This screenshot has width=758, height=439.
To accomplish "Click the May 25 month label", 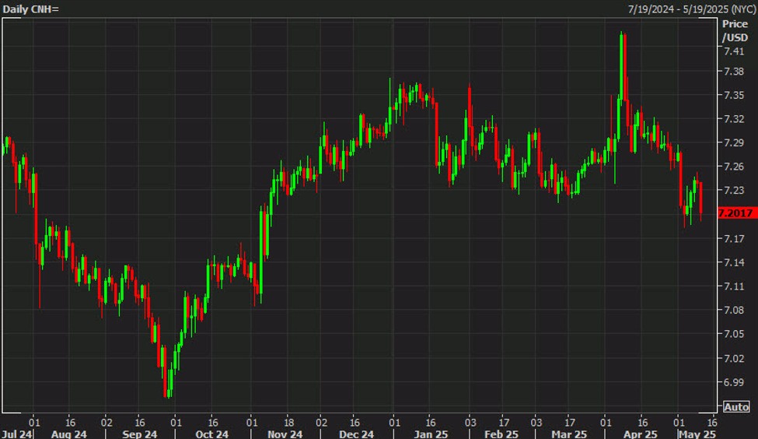I will pyautogui.click(x=697, y=434).
